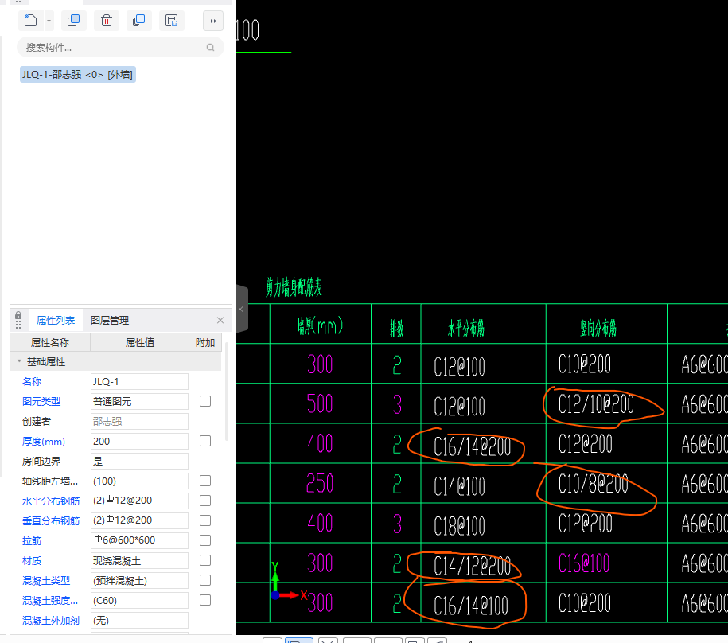
Task: Open the New component dropdown arrow
Action: 49,21
